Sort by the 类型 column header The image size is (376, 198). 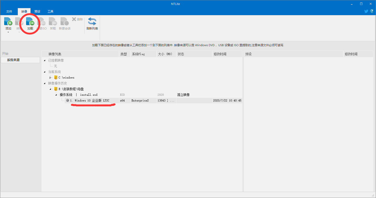125,54
